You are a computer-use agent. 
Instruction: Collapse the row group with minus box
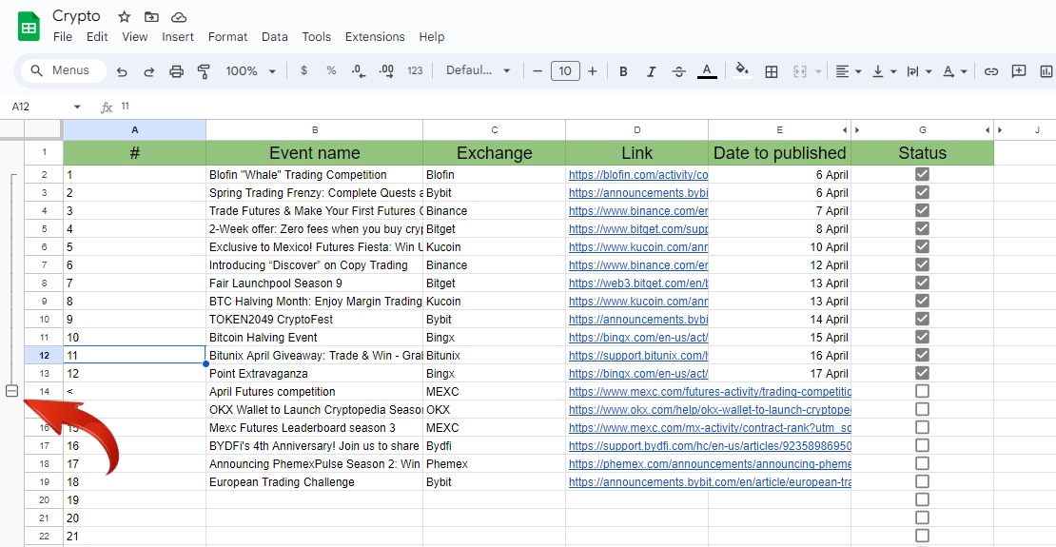(11, 391)
